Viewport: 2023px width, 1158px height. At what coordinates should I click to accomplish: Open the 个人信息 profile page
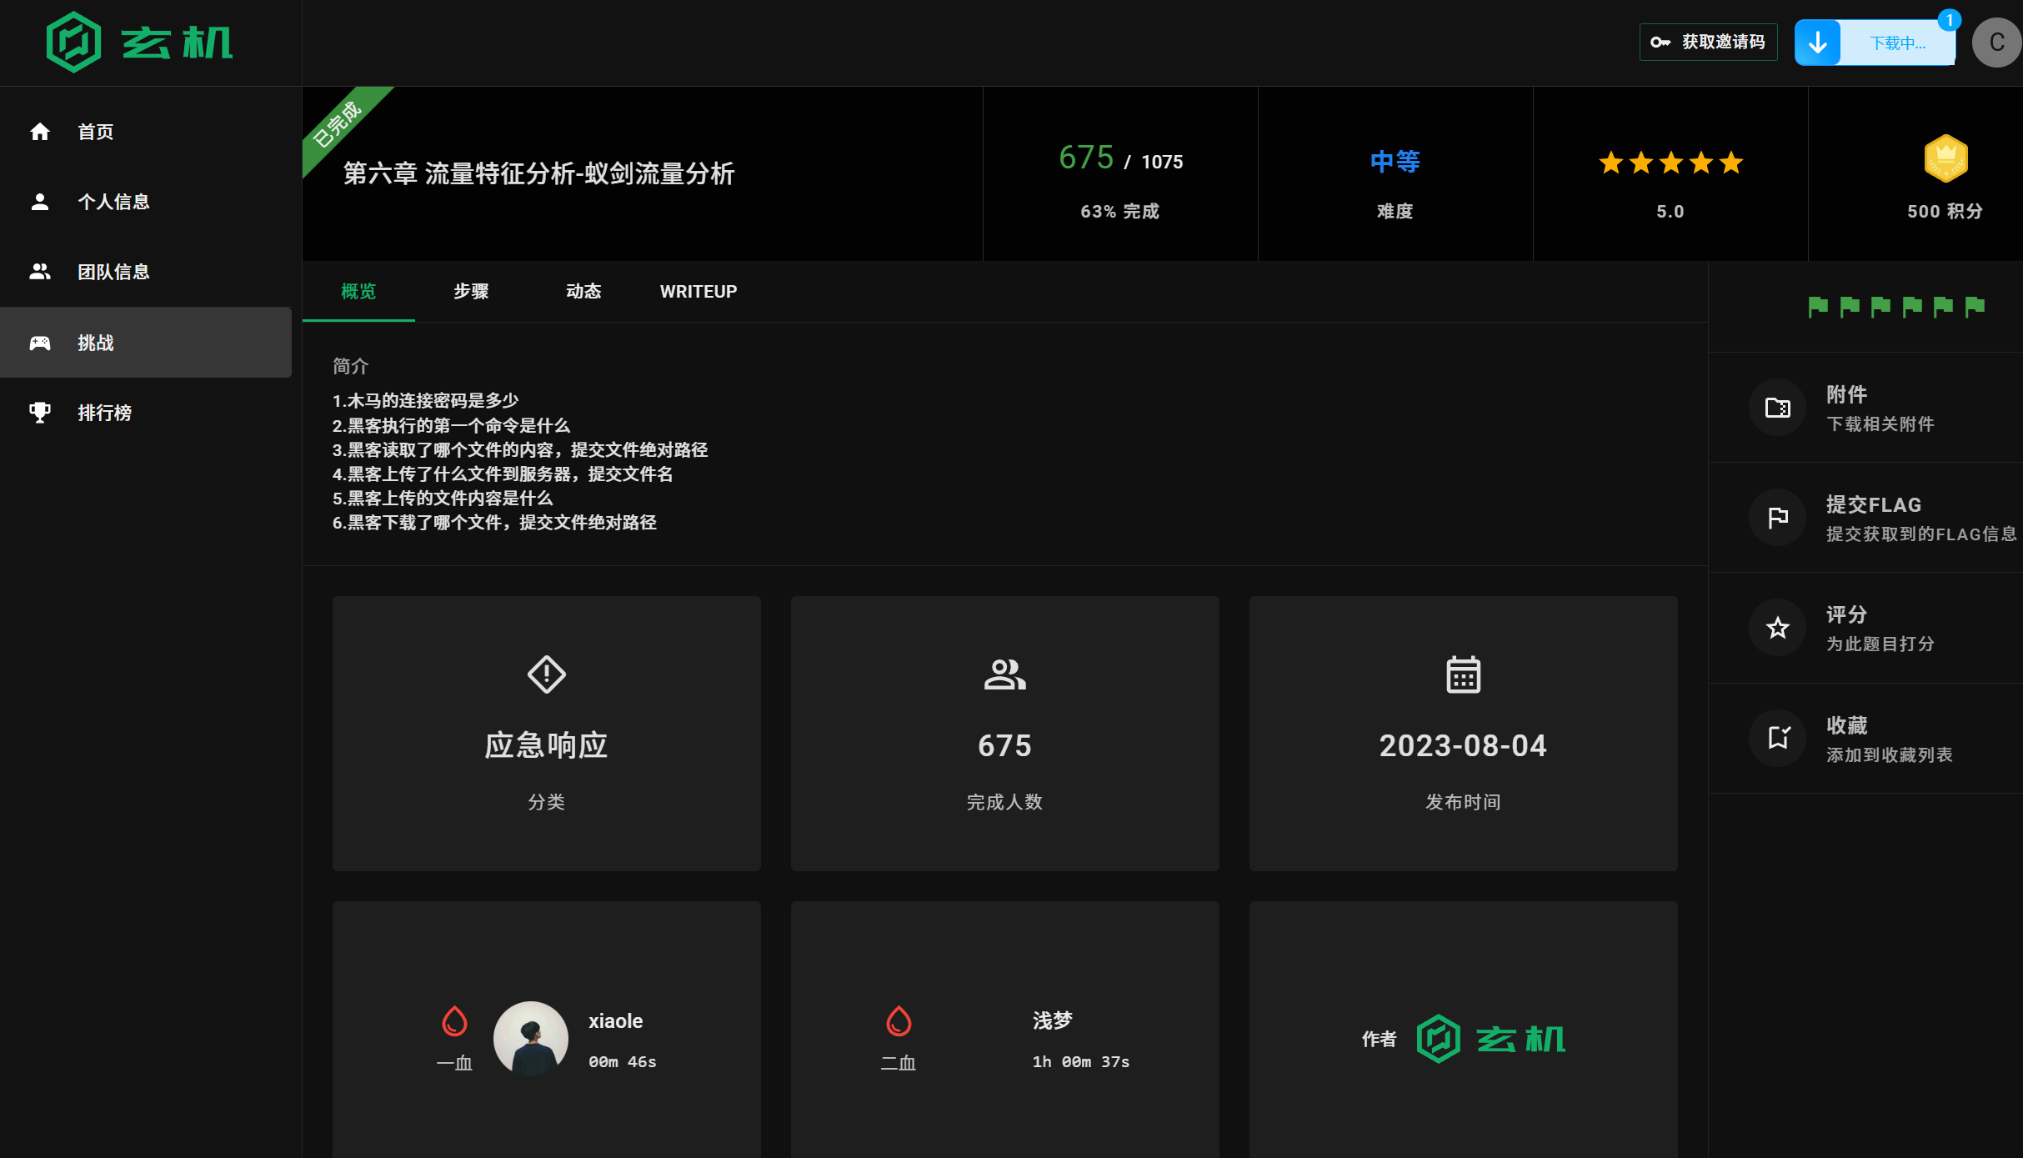(113, 202)
